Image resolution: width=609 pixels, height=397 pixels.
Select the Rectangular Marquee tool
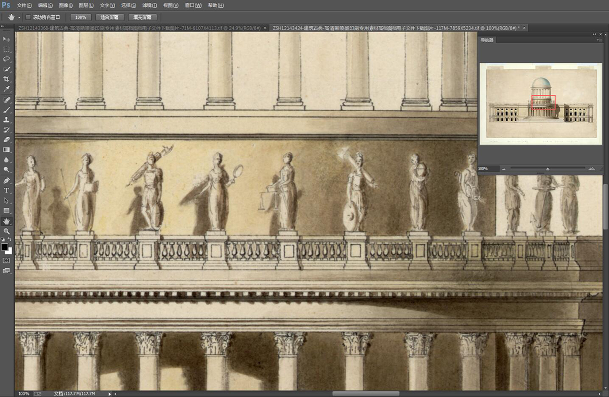(x=7, y=49)
